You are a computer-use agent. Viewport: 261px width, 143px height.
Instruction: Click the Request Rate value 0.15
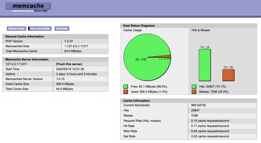210,121
